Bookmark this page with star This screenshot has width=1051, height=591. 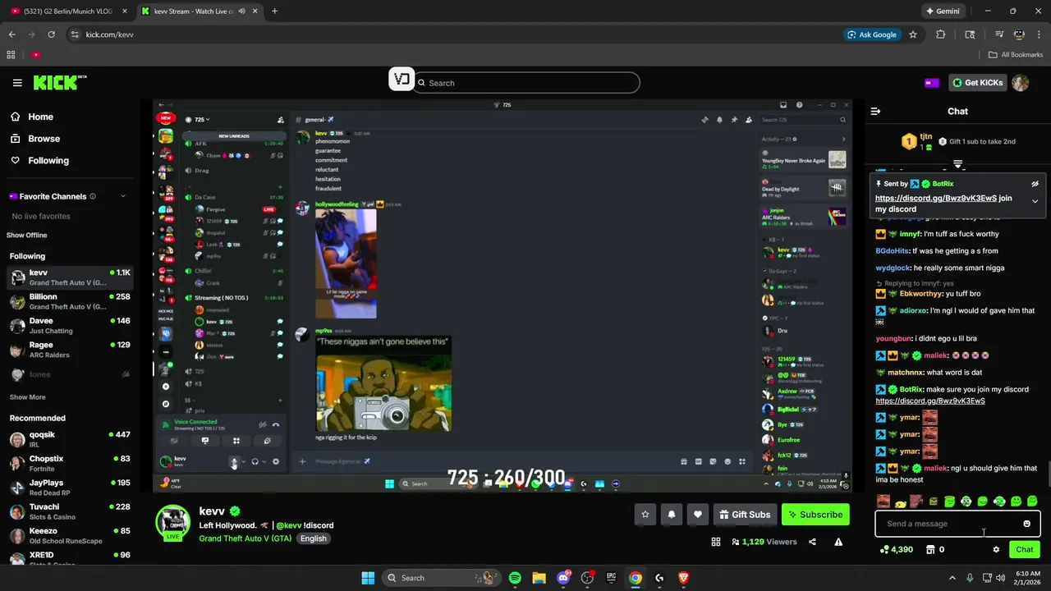click(913, 34)
